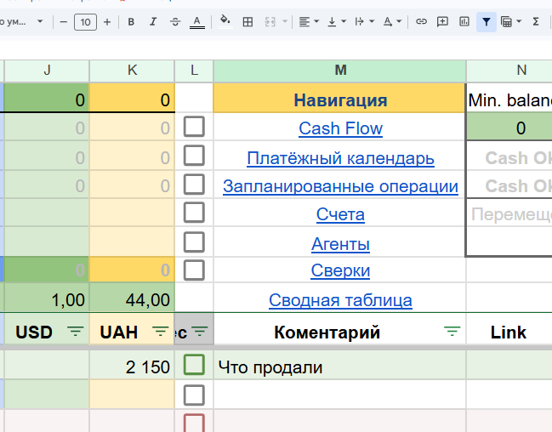Click the insert link icon

[421, 22]
